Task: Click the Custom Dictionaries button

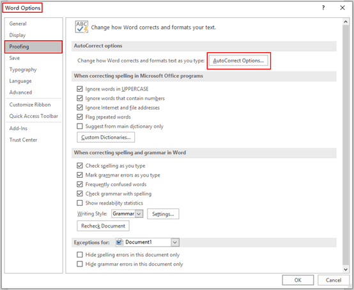Action: pos(106,137)
